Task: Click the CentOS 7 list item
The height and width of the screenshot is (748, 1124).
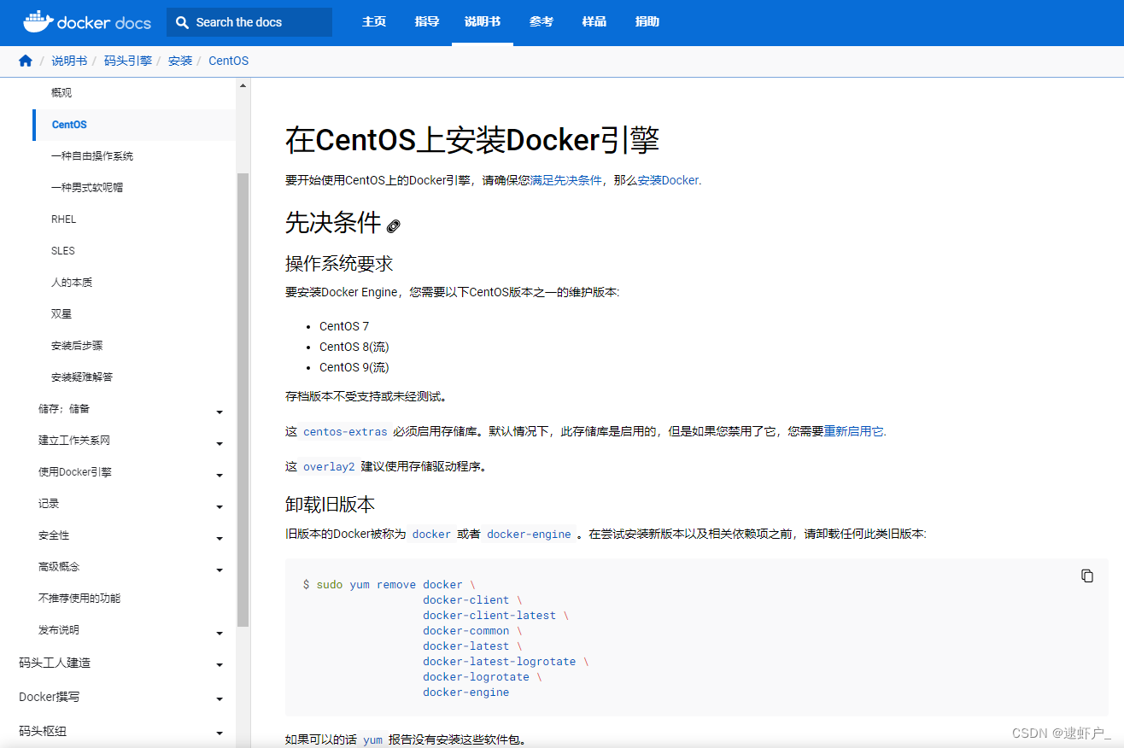Action: (x=344, y=326)
